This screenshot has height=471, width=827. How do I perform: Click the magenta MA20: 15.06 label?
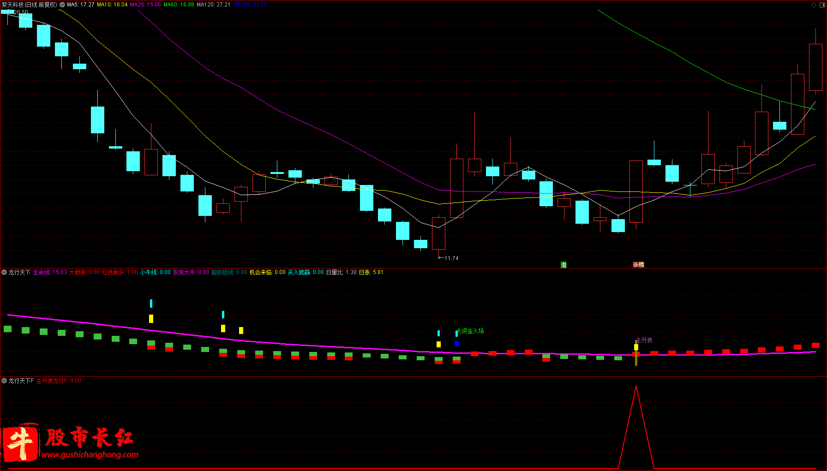pos(145,5)
